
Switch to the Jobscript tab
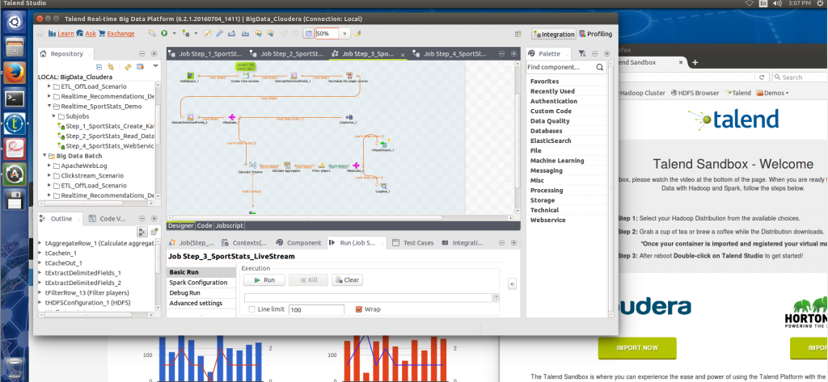coord(229,225)
